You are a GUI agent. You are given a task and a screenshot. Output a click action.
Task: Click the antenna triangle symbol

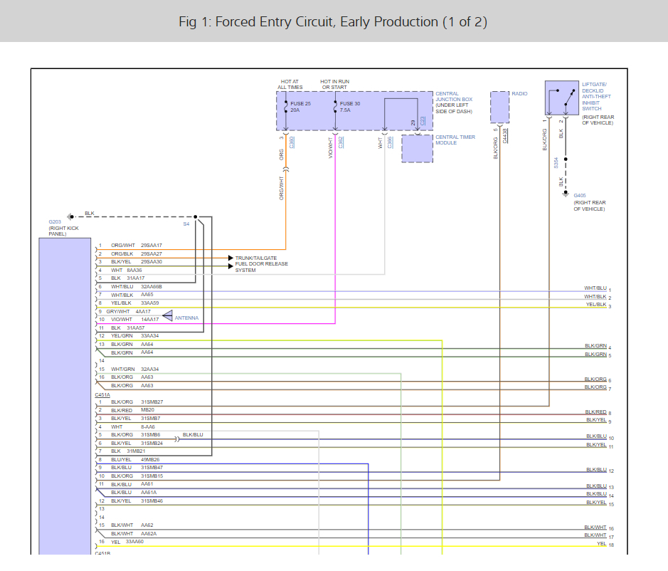(168, 315)
